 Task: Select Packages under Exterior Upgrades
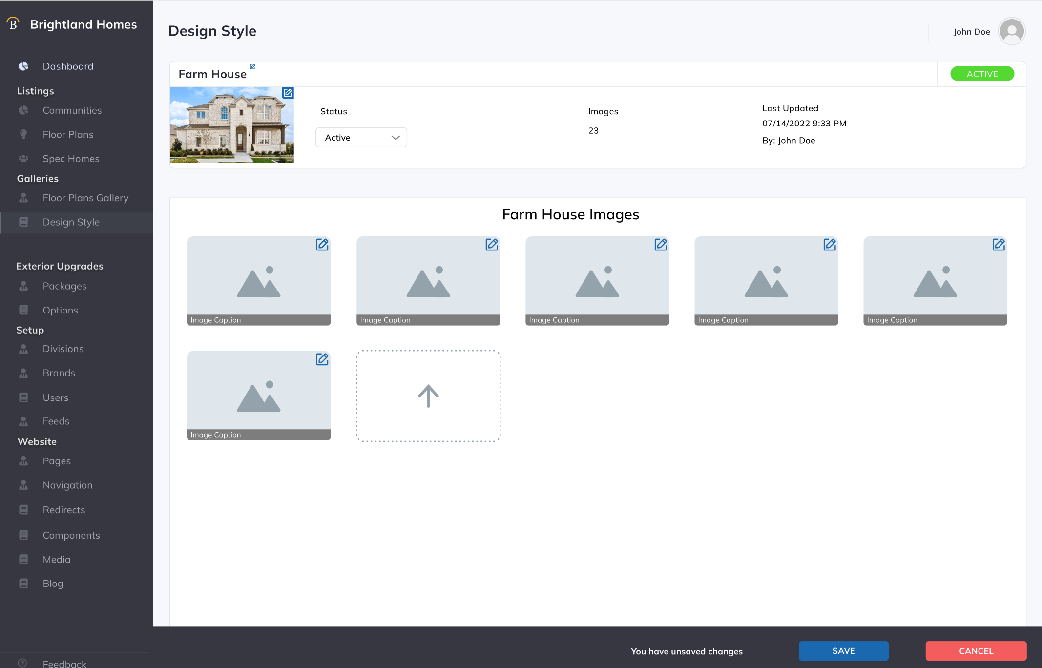point(64,286)
